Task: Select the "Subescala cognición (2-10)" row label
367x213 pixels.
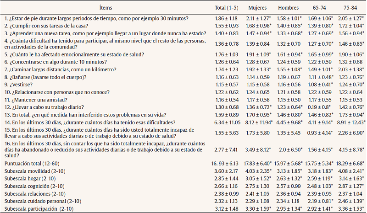Action: 35,186
